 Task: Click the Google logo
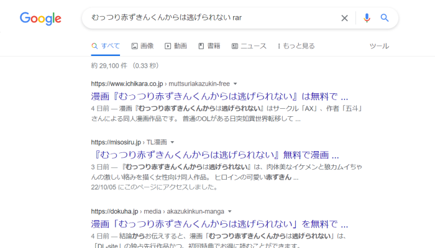[x=40, y=19]
